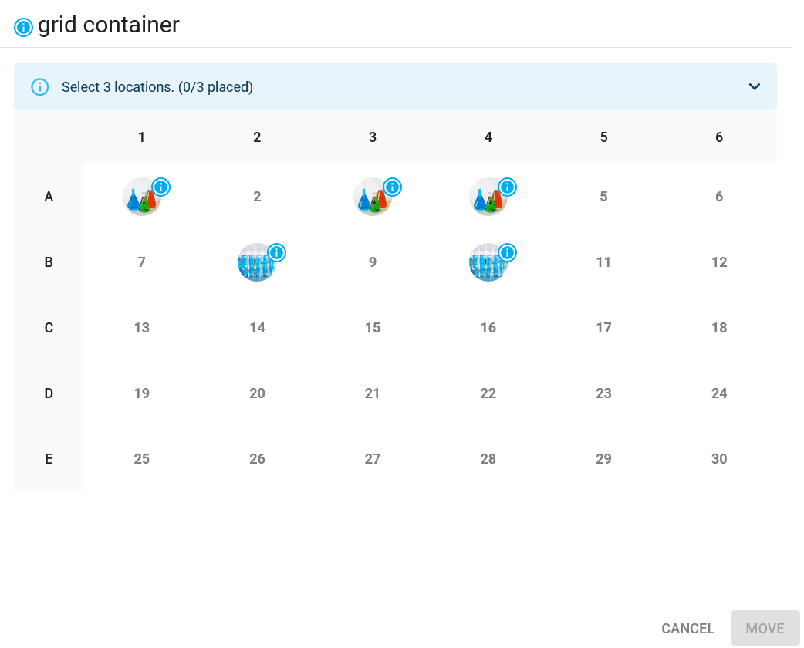The width and height of the screenshot is (804, 648).
Task: Click the info icon beside grid container title
Action: pyautogui.click(x=23, y=27)
